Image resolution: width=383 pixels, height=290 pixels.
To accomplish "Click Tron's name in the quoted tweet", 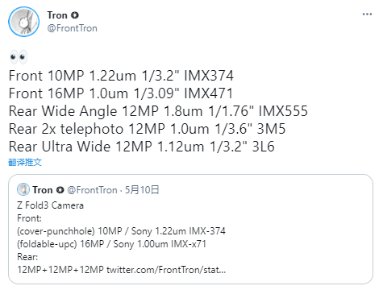I will 43,190.
